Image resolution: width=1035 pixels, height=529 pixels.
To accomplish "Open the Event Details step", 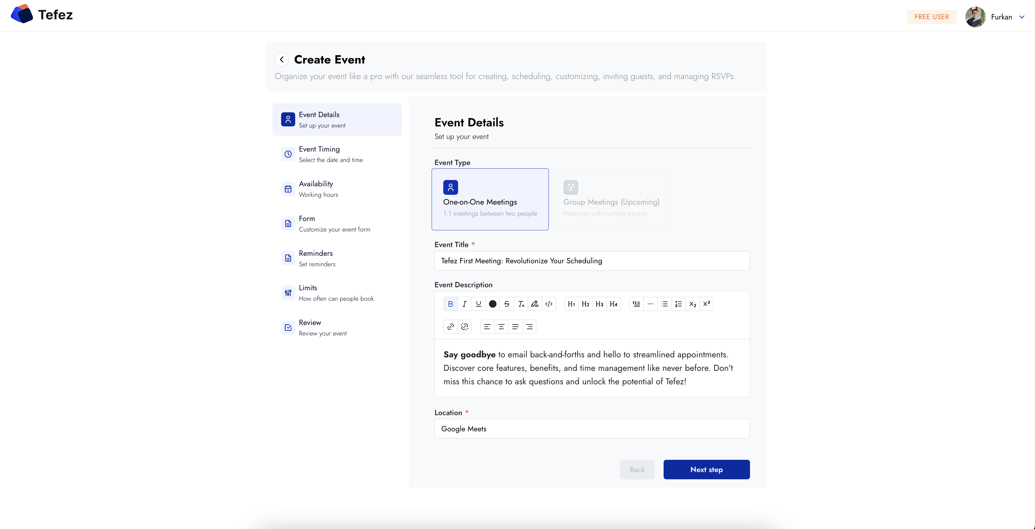I will pyautogui.click(x=337, y=120).
